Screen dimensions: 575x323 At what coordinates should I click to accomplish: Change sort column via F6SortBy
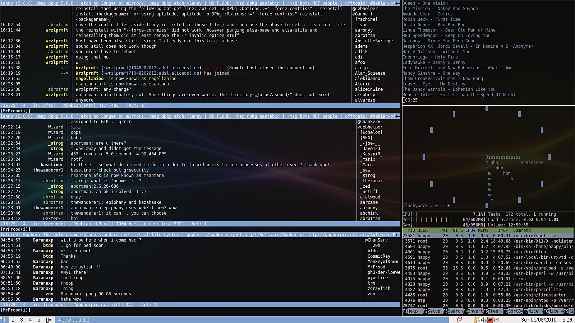[513, 312]
